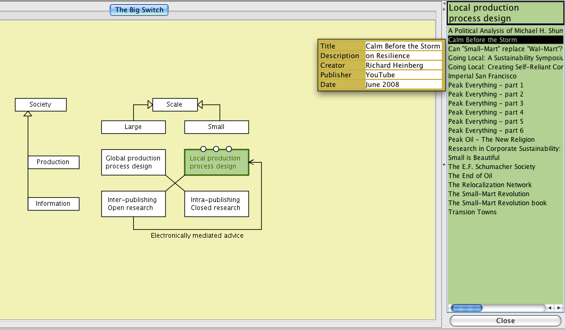
Task: Choose Peak Oil – The New Religion entry
Action: coord(491,140)
